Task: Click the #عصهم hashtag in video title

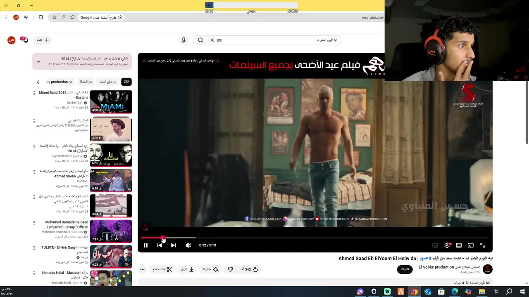Action: coord(425,258)
